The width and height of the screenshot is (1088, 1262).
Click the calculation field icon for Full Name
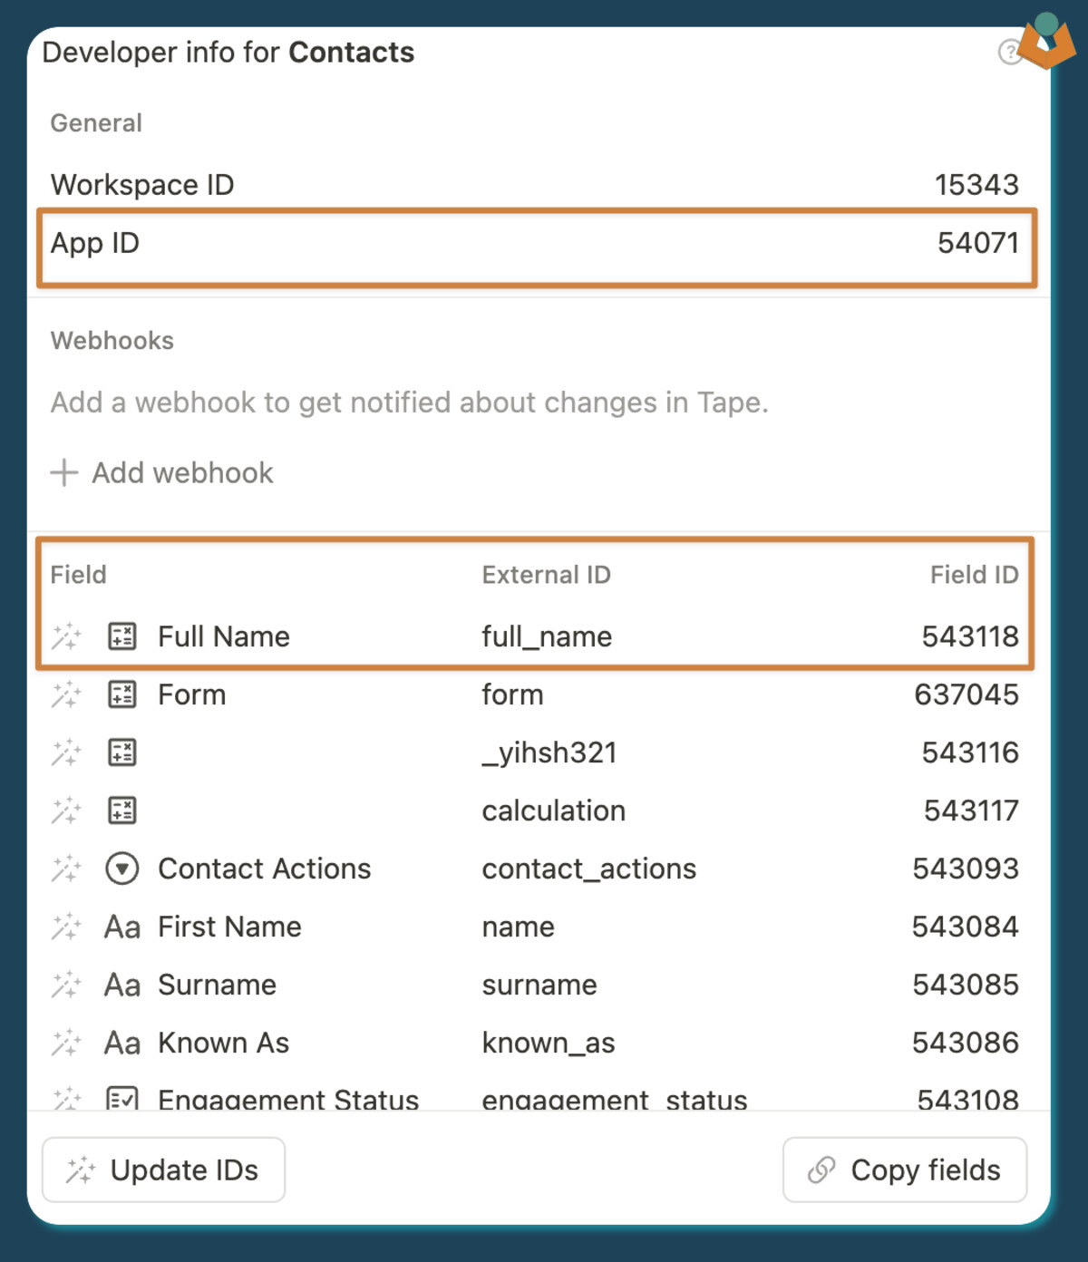(122, 636)
